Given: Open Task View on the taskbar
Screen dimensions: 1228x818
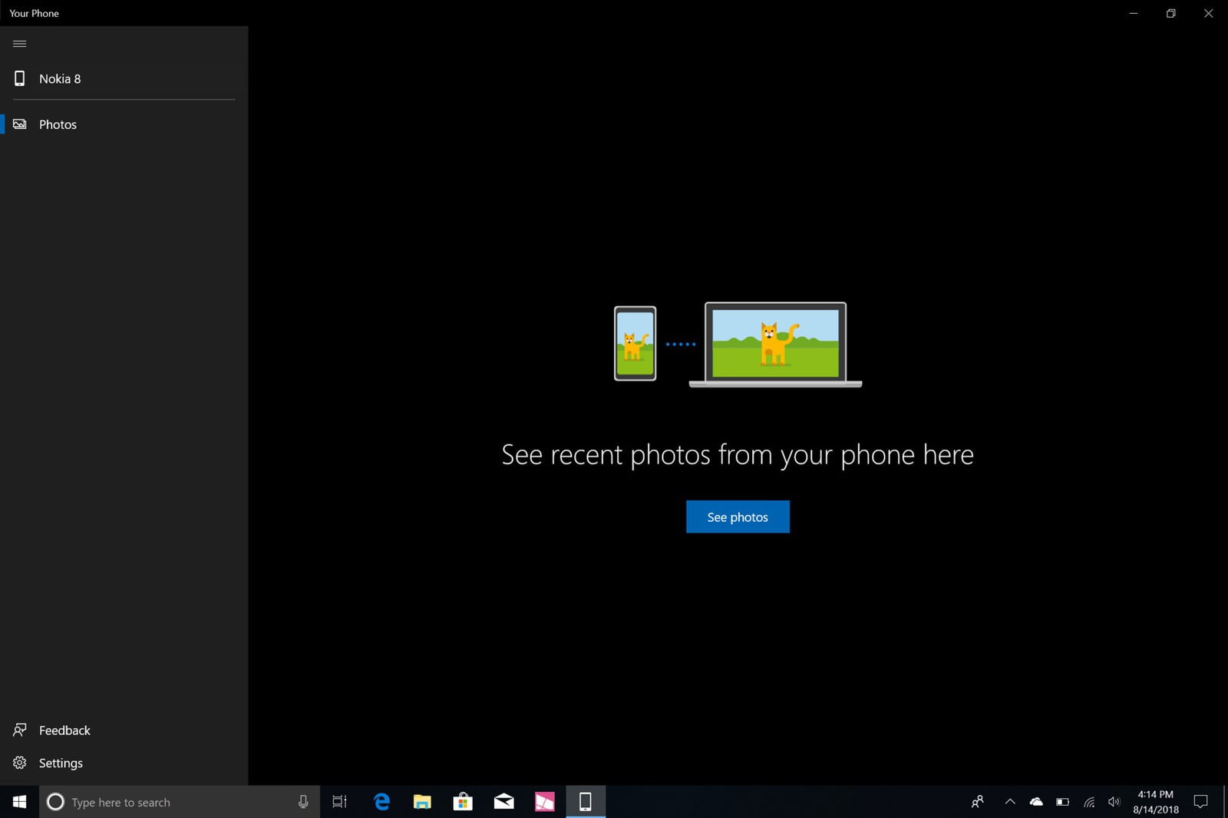Looking at the screenshot, I should click(339, 802).
